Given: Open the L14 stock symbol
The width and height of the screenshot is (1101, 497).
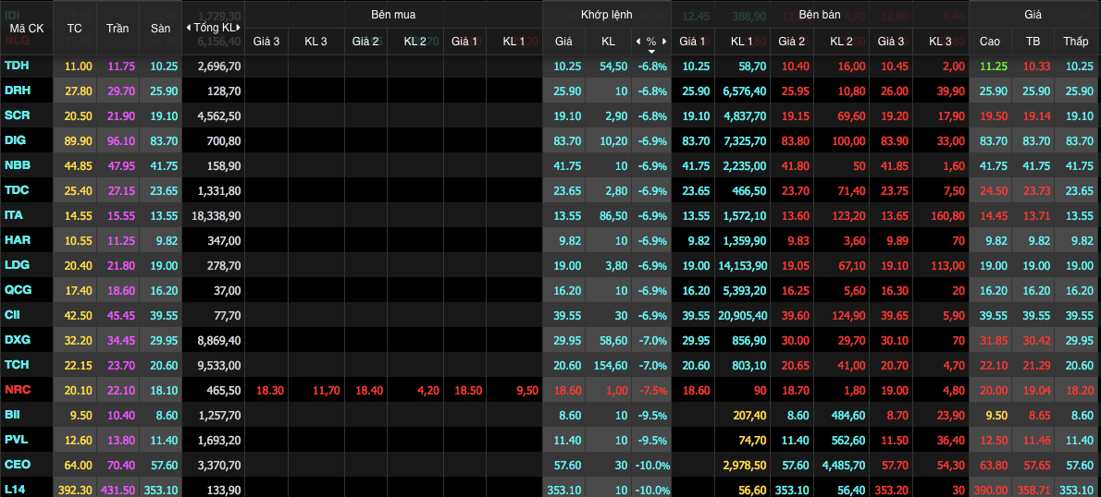Looking at the screenshot, I should coord(14,489).
